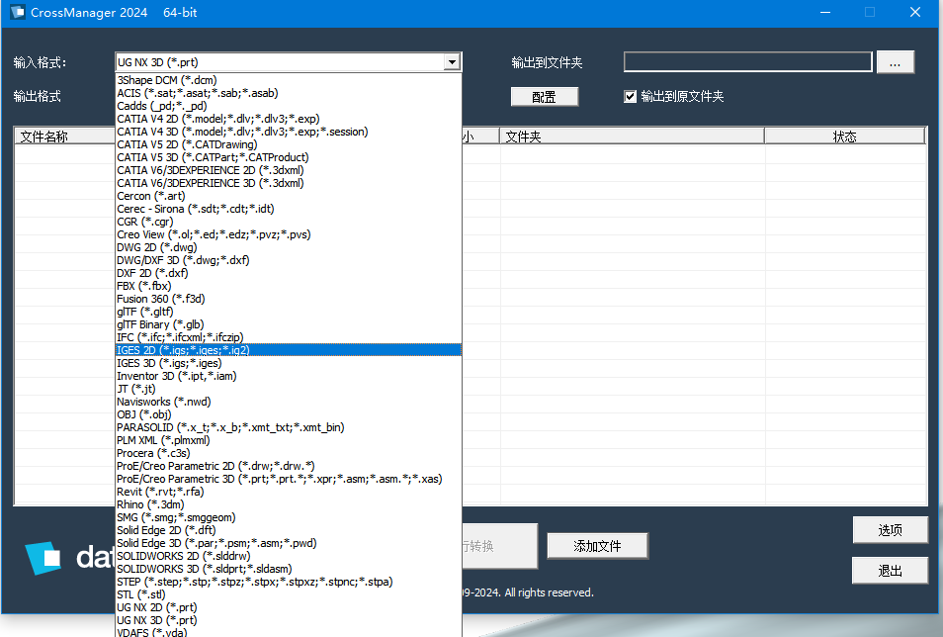Viewport: 943px width, 637px height.
Task: Select SOLIDWORKS 3D input format
Action: (204, 569)
